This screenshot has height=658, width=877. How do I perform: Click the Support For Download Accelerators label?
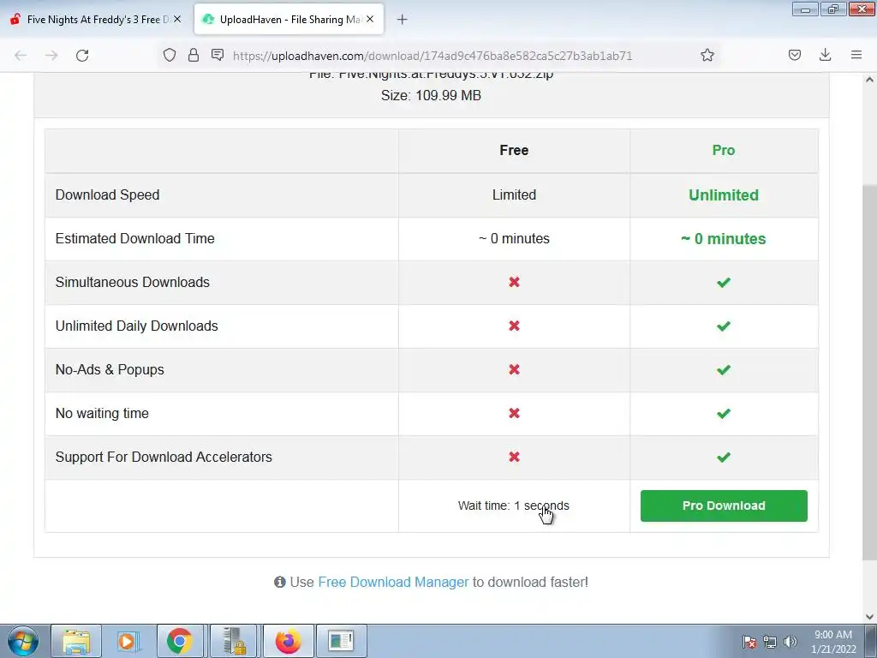point(164,457)
